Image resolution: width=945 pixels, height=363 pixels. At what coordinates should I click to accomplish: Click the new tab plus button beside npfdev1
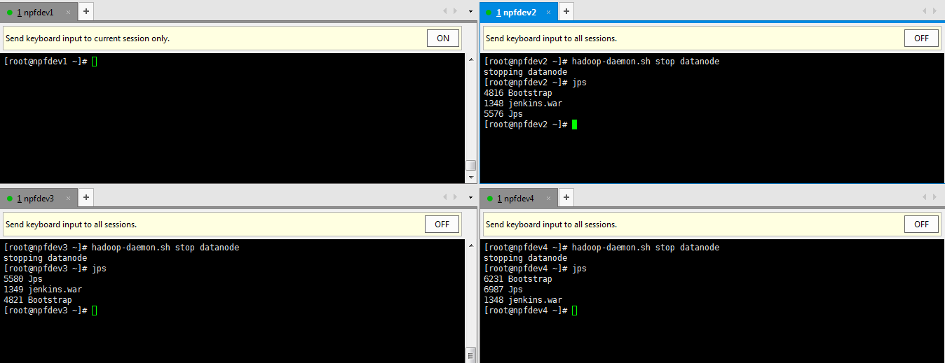click(86, 12)
